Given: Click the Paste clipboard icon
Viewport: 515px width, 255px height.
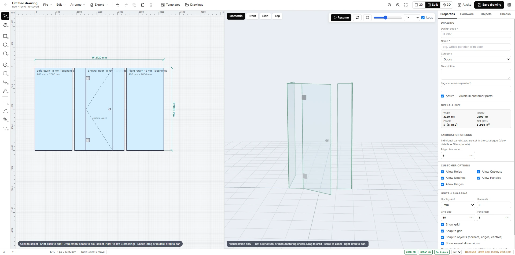Looking at the screenshot, I should (x=143, y=5).
